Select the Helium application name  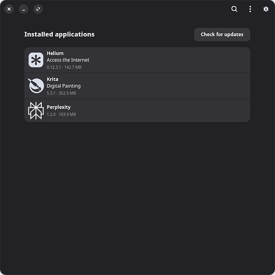point(55,53)
